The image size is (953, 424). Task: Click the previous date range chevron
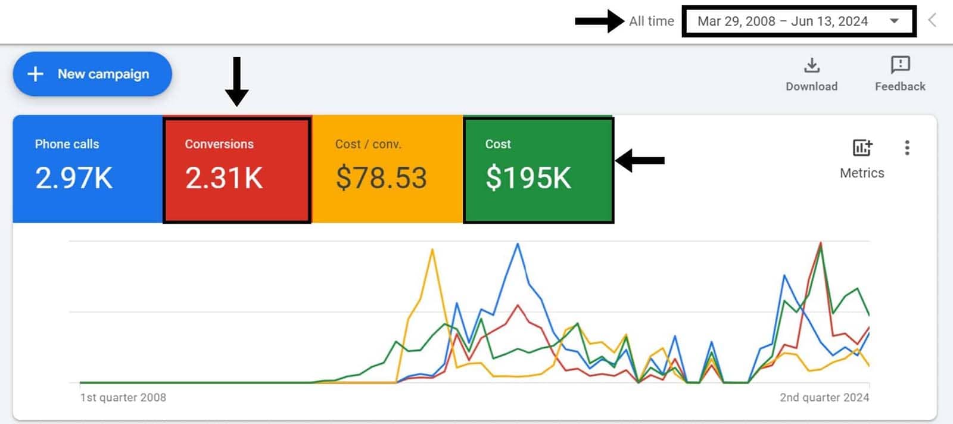click(x=932, y=21)
